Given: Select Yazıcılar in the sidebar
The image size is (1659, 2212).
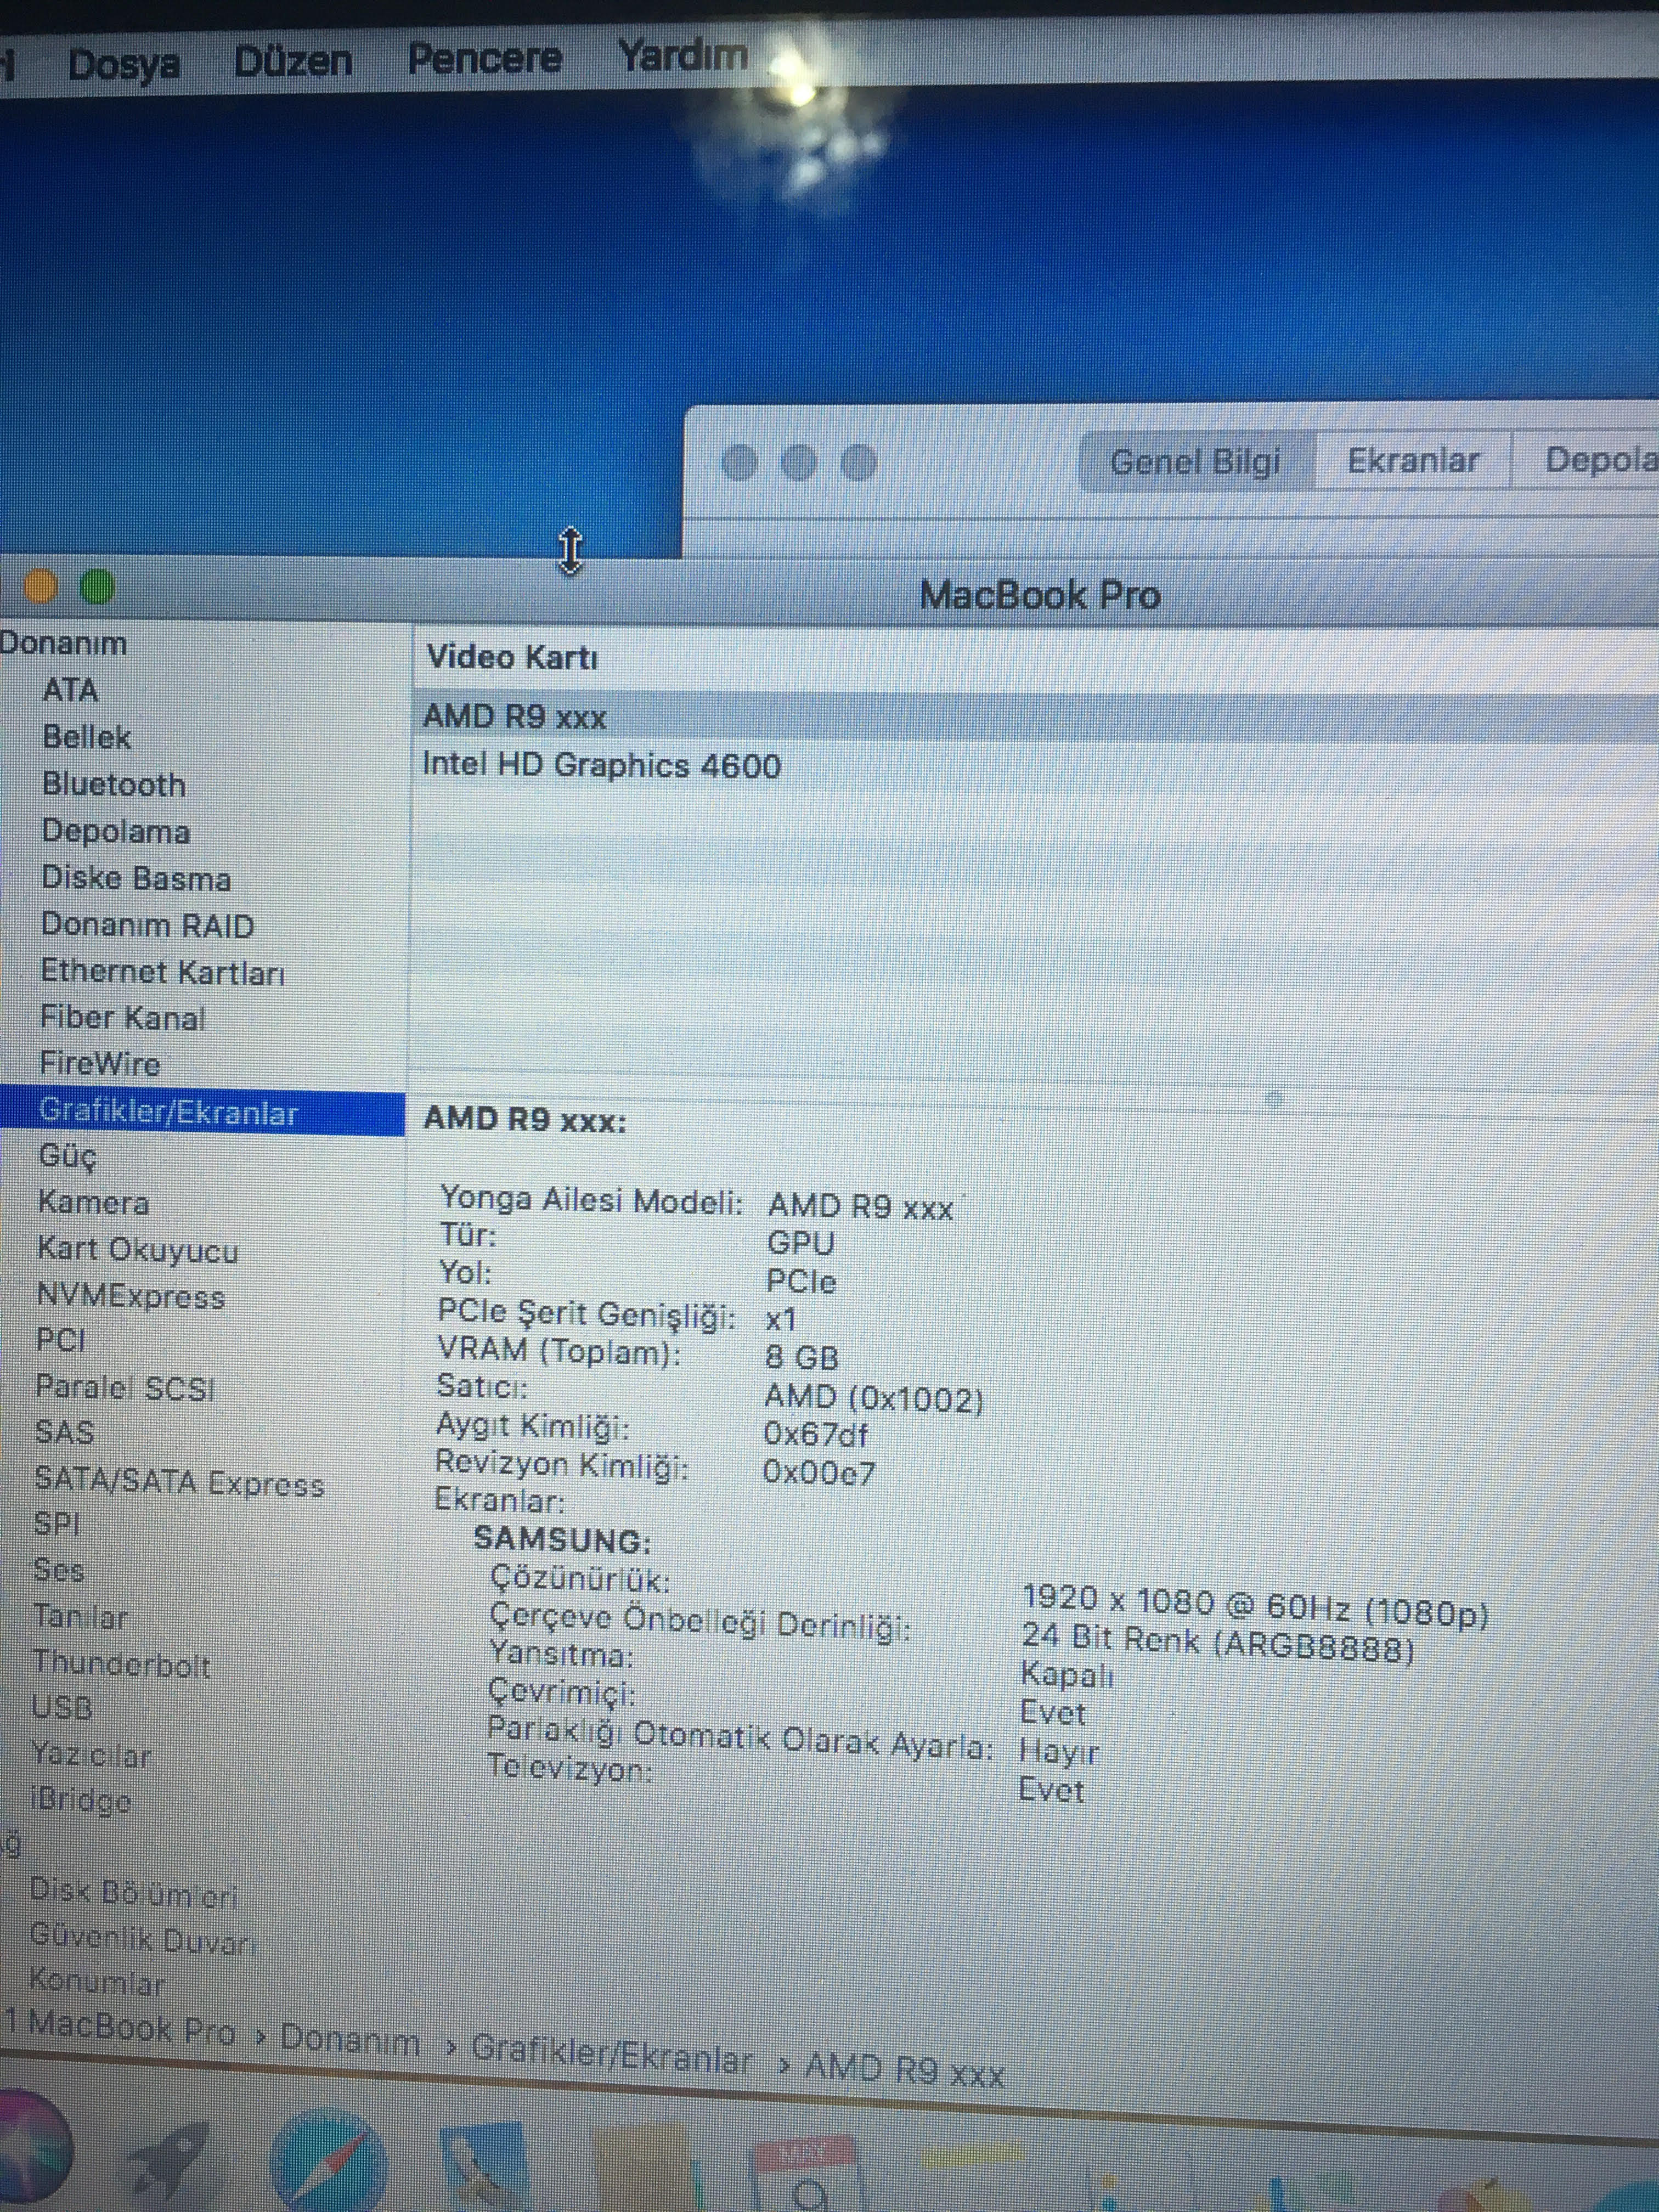Looking at the screenshot, I should click(x=90, y=1755).
